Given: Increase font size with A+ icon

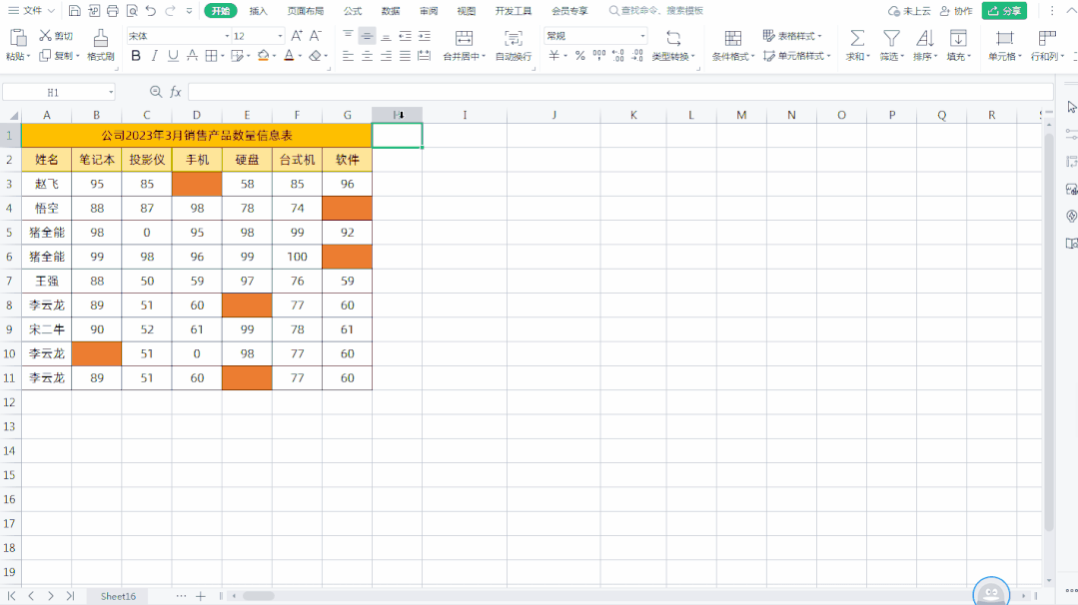Looking at the screenshot, I should 297,36.
